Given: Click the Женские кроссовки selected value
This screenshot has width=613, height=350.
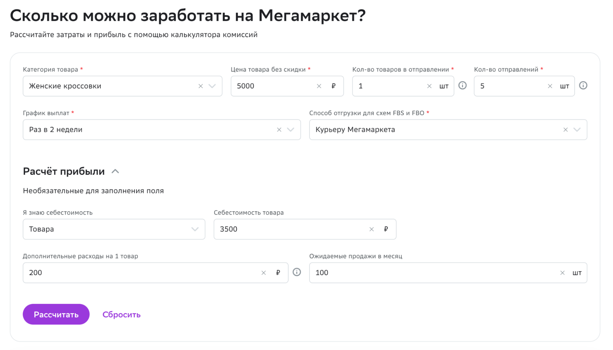Looking at the screenshot, I should [x=65, y=86].
